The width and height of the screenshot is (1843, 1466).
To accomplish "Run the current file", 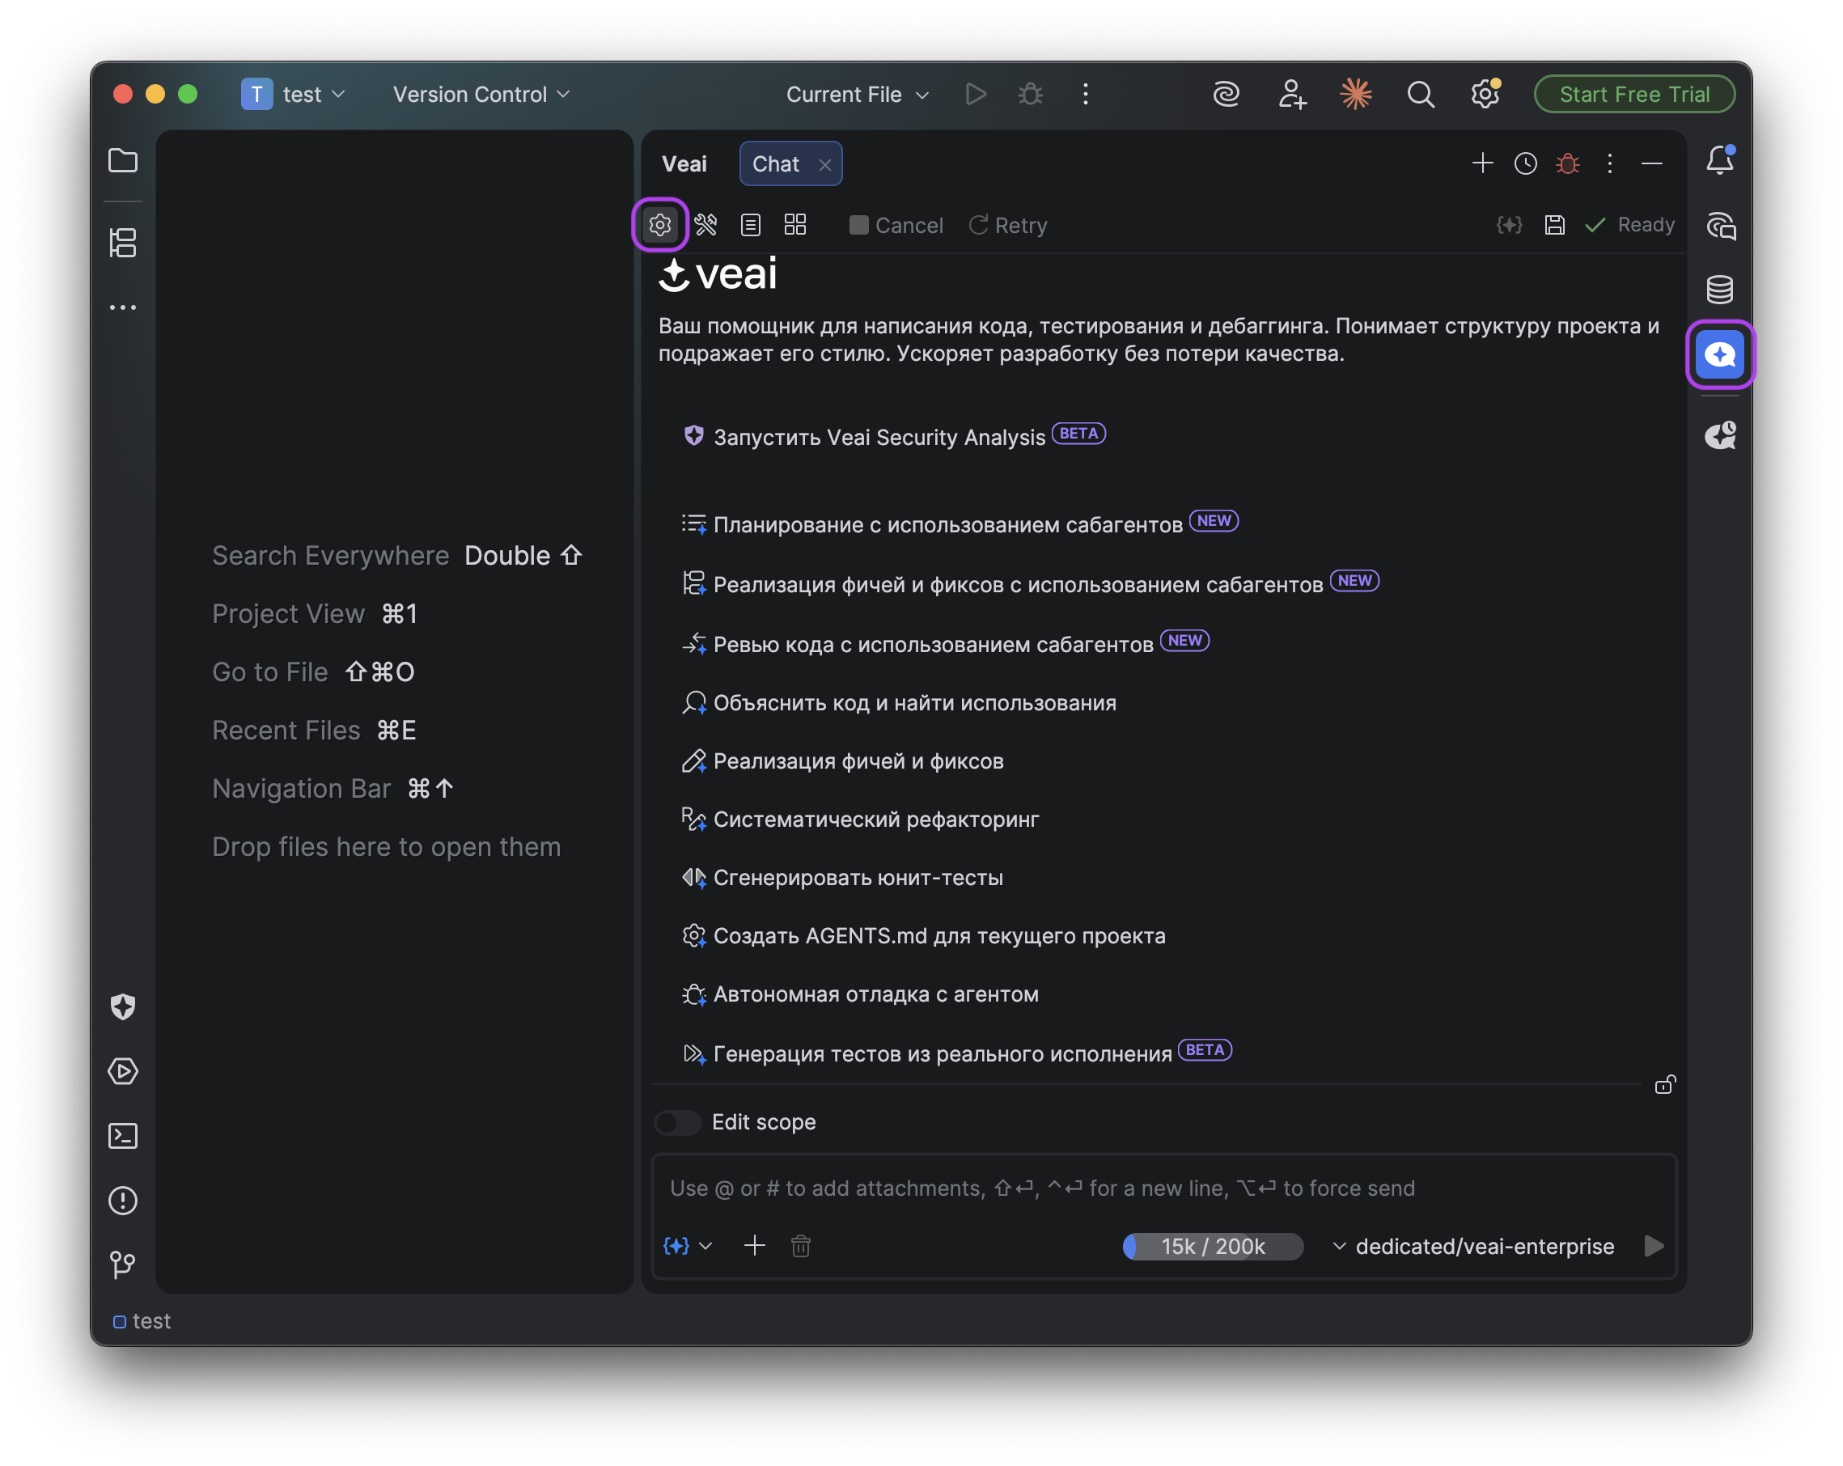I will coord(977,94).
